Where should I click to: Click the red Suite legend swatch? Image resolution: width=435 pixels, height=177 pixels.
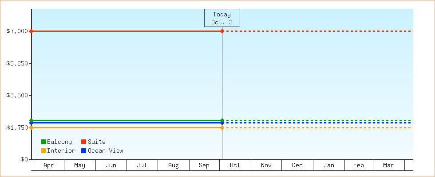(83, 142)
